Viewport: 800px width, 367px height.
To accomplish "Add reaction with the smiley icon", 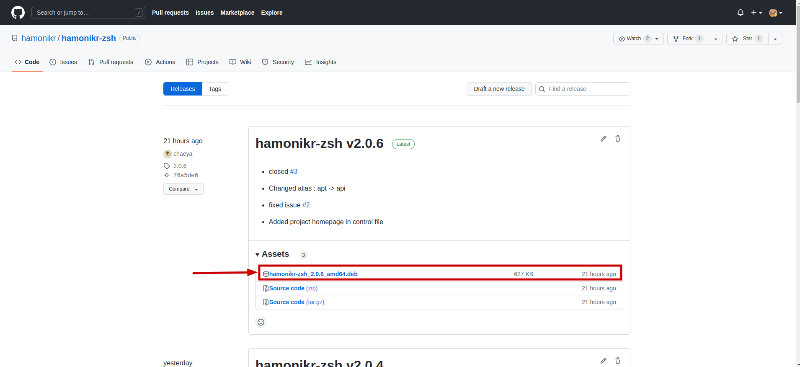I will (261, 322).
